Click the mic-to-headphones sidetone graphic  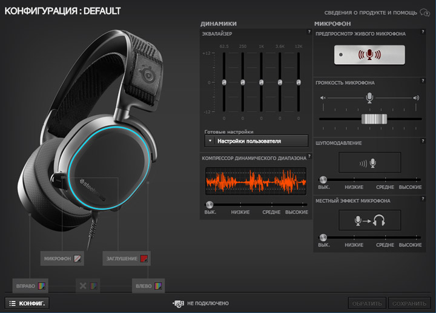(369, 220)
